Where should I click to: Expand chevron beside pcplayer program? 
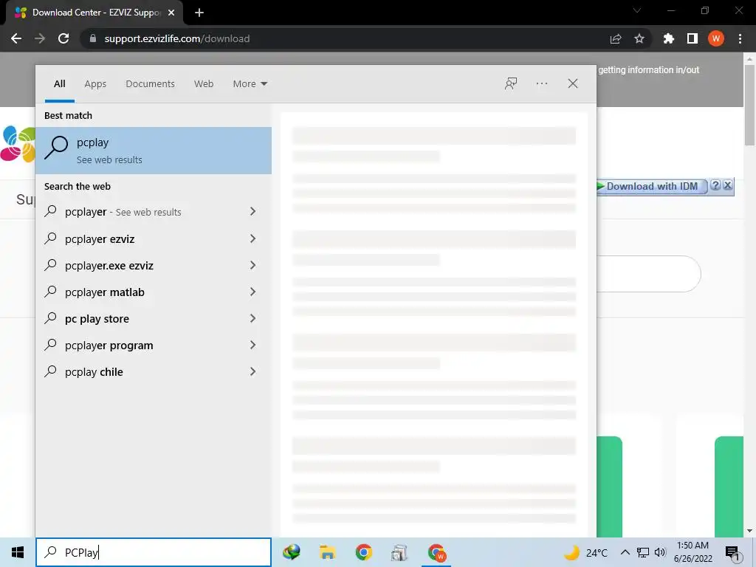pyautogui.click(x=252, y=344)
